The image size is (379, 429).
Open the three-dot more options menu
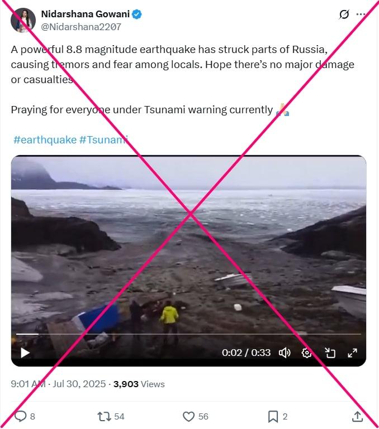coord(361,15)
